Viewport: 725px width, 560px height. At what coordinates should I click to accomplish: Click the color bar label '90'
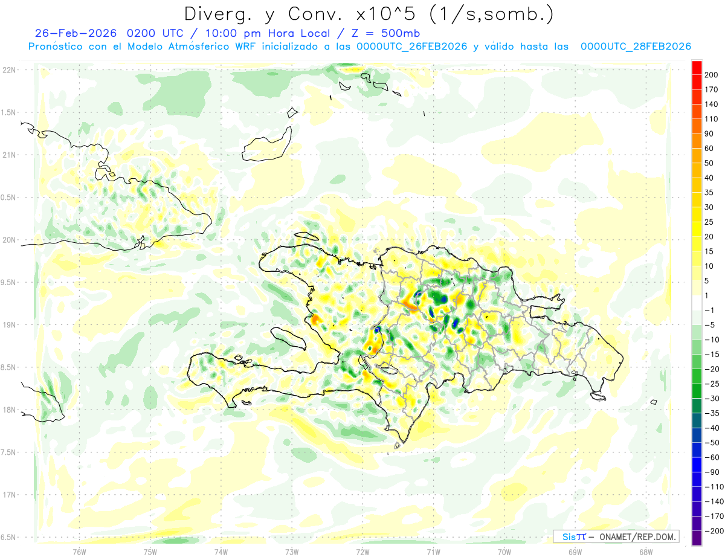coord(709,134)
